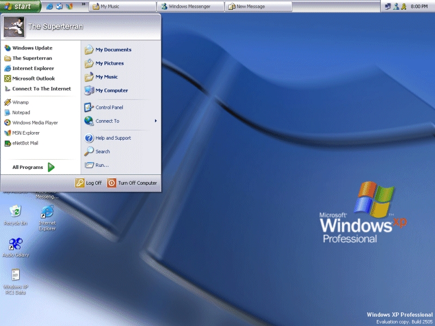
Task: Click the user picture thumbnail
Action: [x=14, y=27]
